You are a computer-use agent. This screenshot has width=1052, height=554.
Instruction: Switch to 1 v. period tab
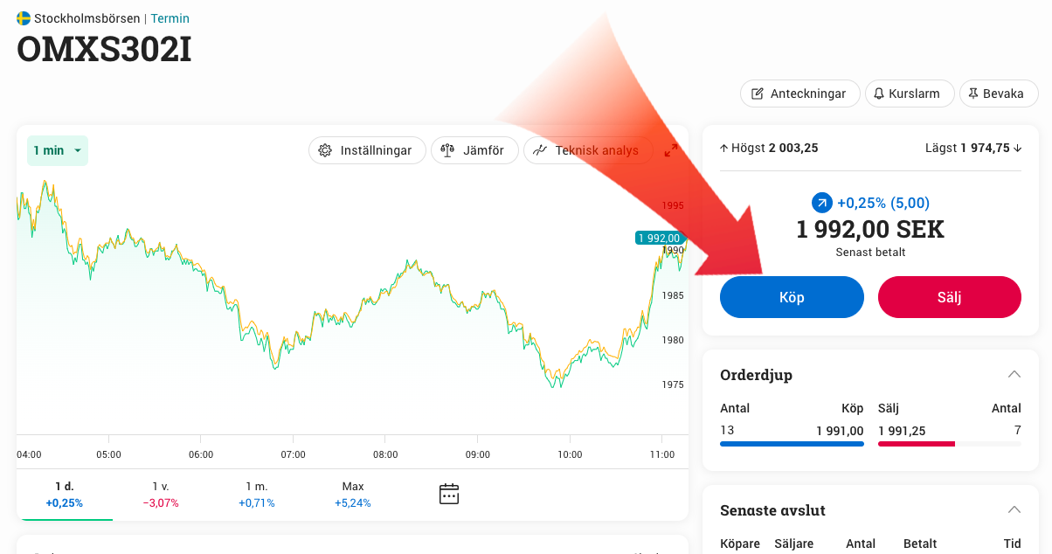pyautogui.click(x=161, y=494)
